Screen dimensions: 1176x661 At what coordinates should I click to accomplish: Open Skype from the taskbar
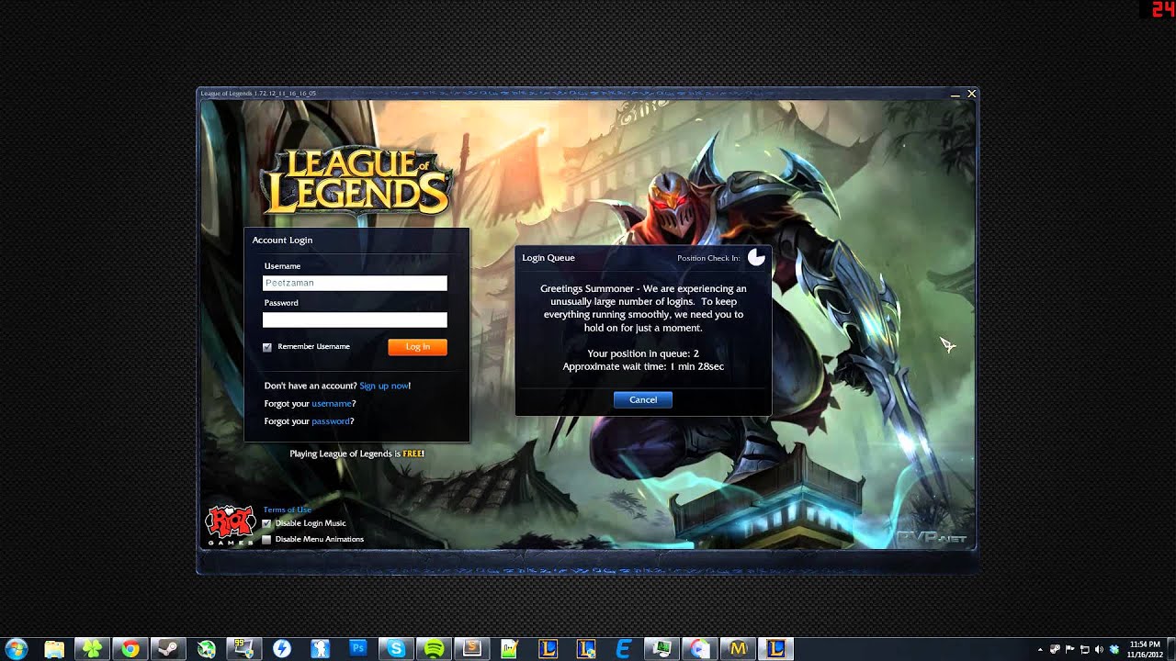[x=396, y=649]
